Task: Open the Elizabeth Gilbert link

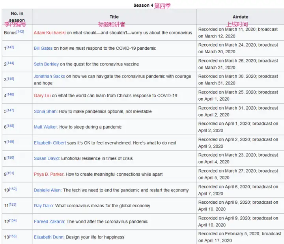Action: coord(50,143)
